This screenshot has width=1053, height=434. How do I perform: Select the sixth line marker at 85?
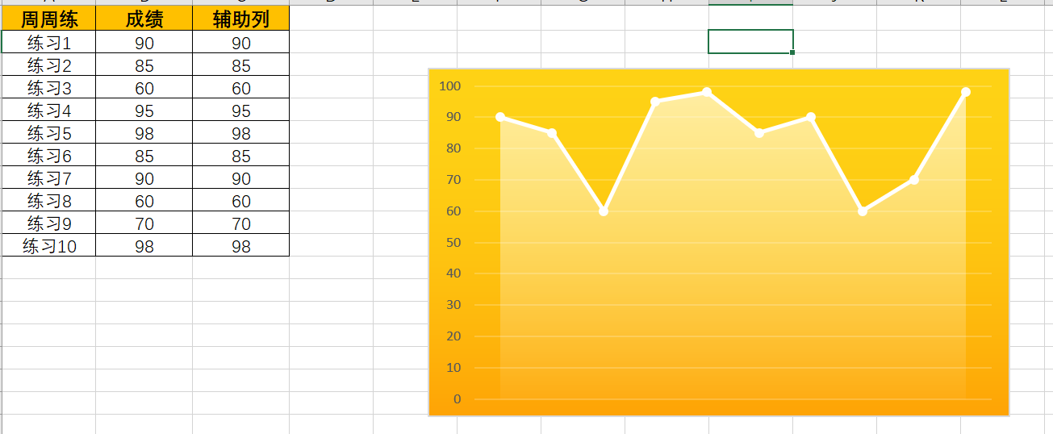(759, 133)
